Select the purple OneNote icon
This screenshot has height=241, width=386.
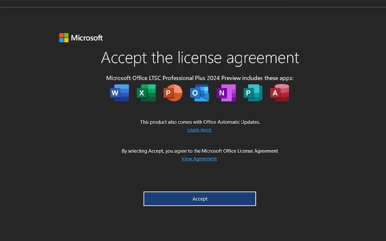pos(226,93)
